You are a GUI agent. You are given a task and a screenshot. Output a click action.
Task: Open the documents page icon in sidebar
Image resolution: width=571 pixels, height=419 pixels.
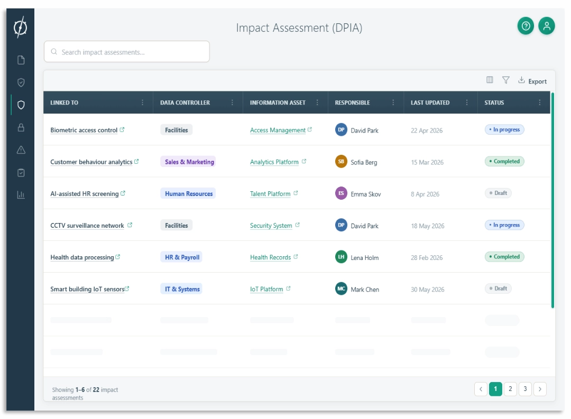coord(21,60)
